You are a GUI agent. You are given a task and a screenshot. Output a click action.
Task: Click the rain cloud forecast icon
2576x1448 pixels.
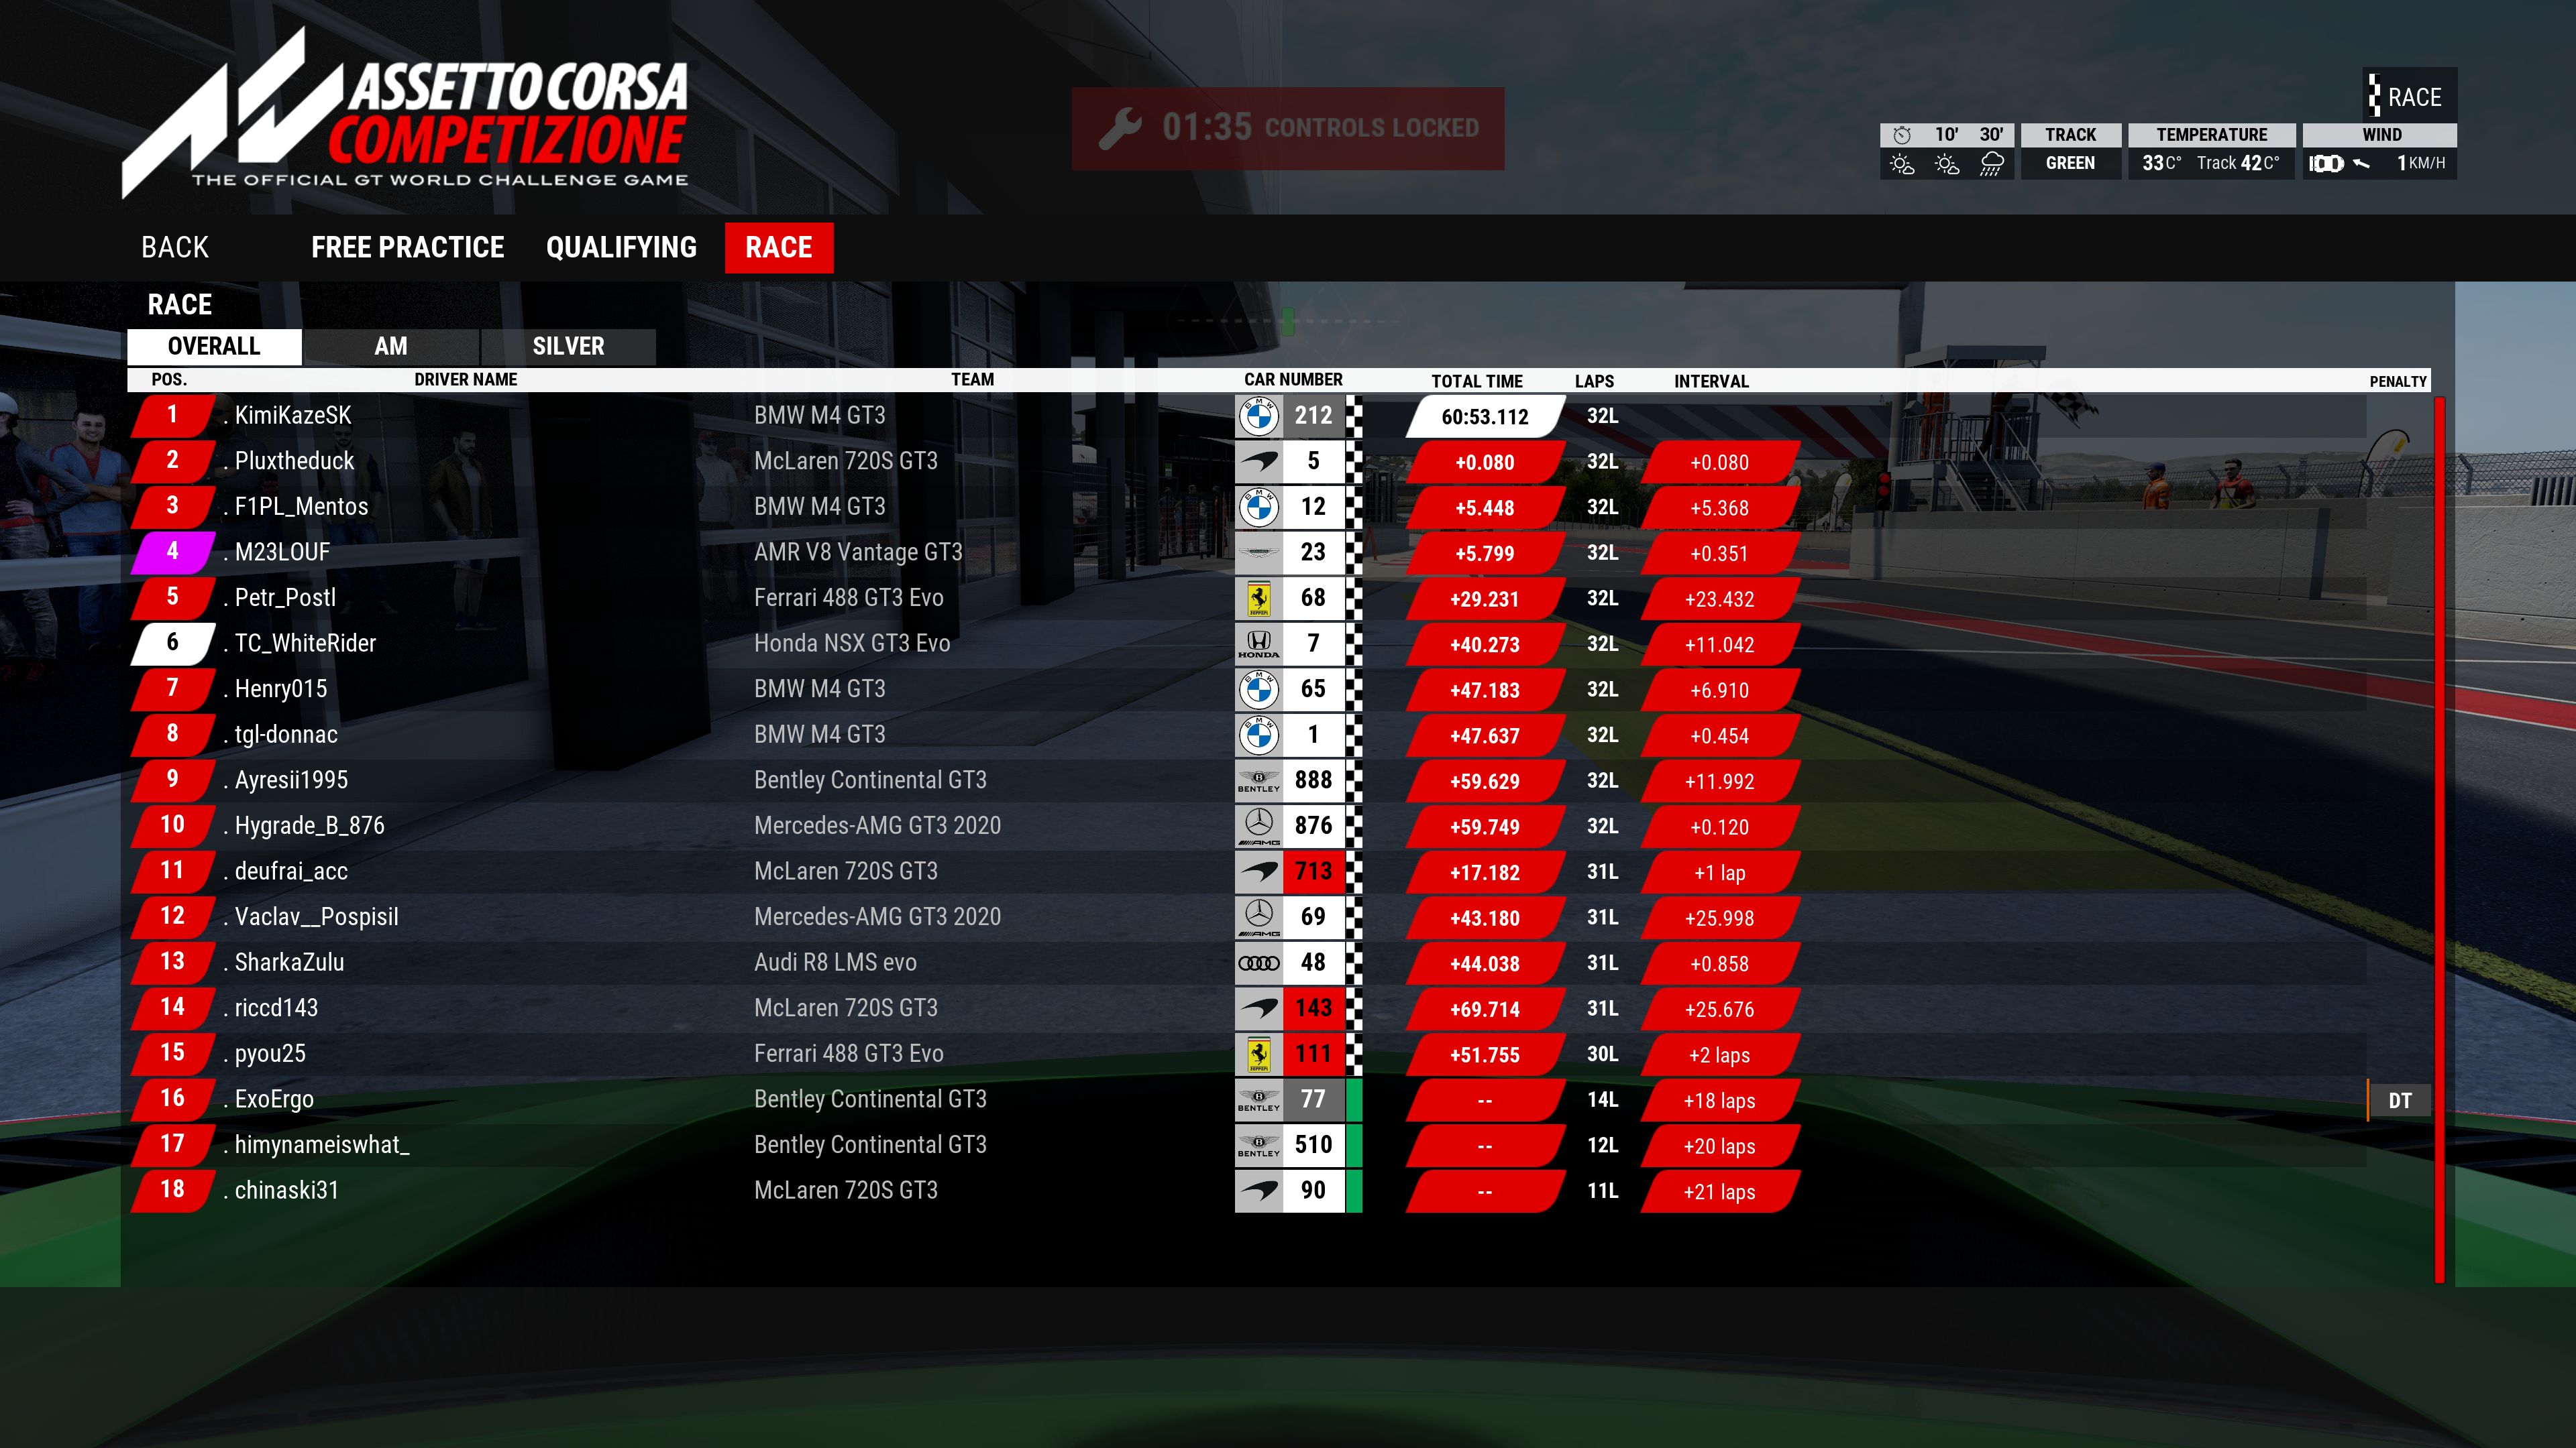click(x=1991, y=163)
